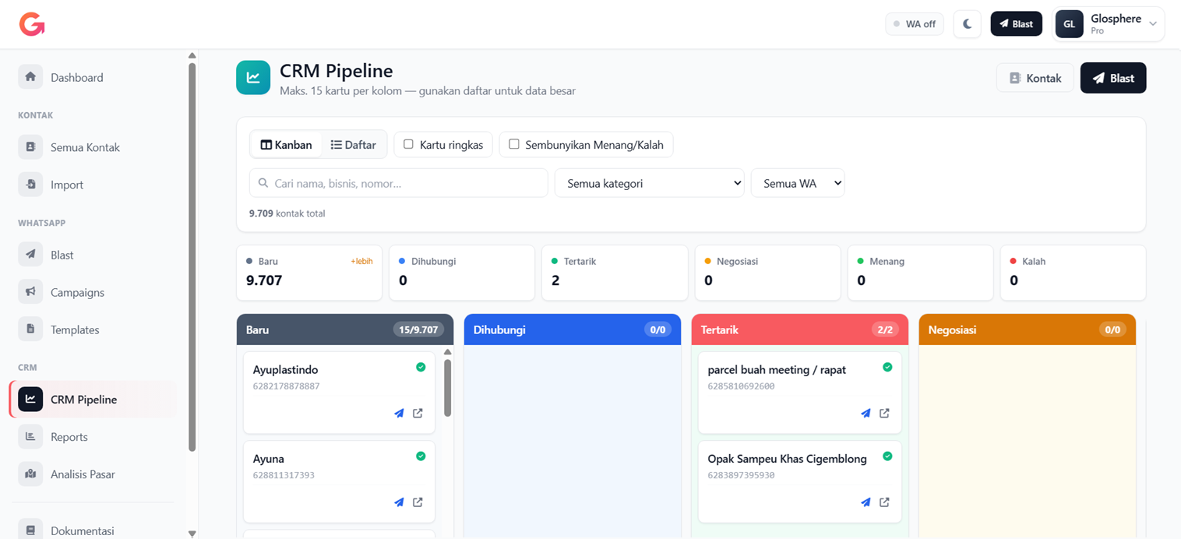Switch to Daftar list view tab
Image resolution: width=1181 pixels, height=539 pixels.
coord(353,145)
